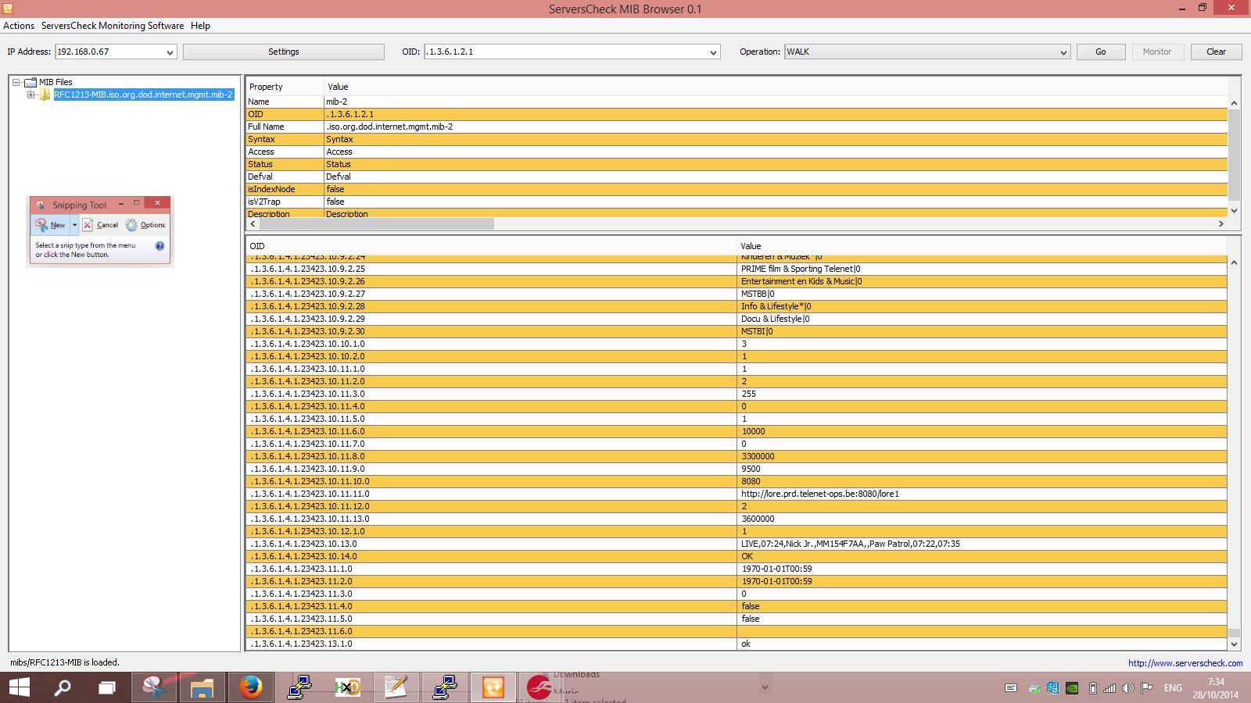Click the Snipping Tool help icon

coord(160,246)
